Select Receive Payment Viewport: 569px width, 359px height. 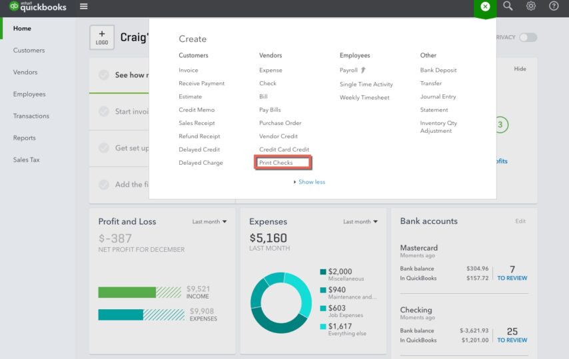201,83
